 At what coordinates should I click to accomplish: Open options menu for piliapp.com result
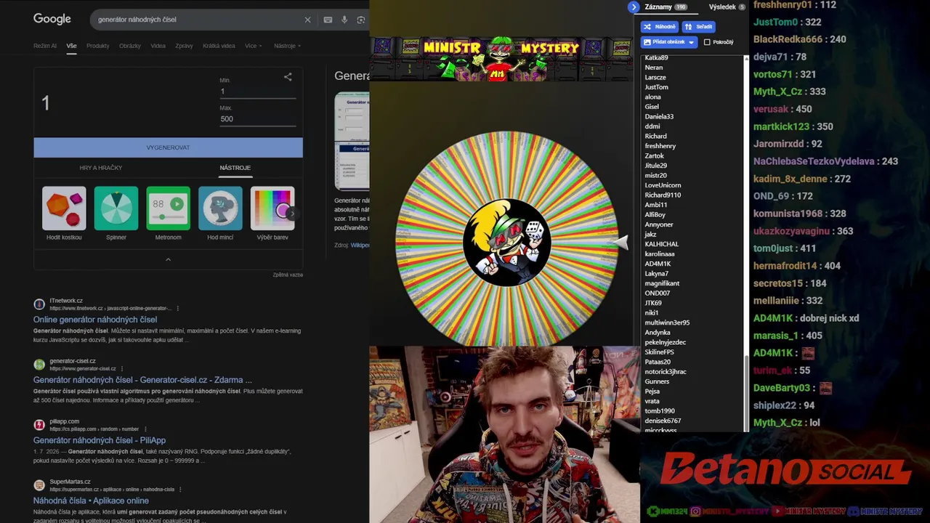(145, 429)
